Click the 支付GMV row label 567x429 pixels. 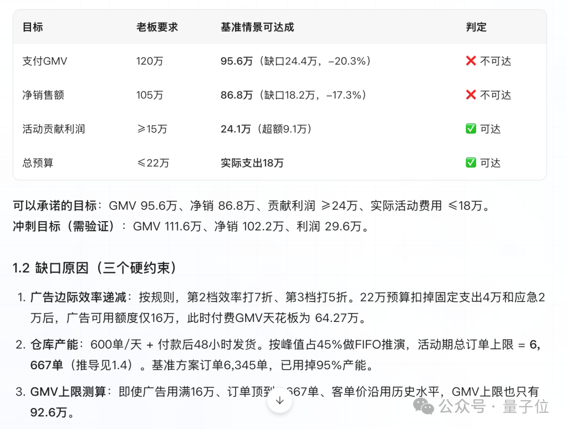[x=45, y=61]
